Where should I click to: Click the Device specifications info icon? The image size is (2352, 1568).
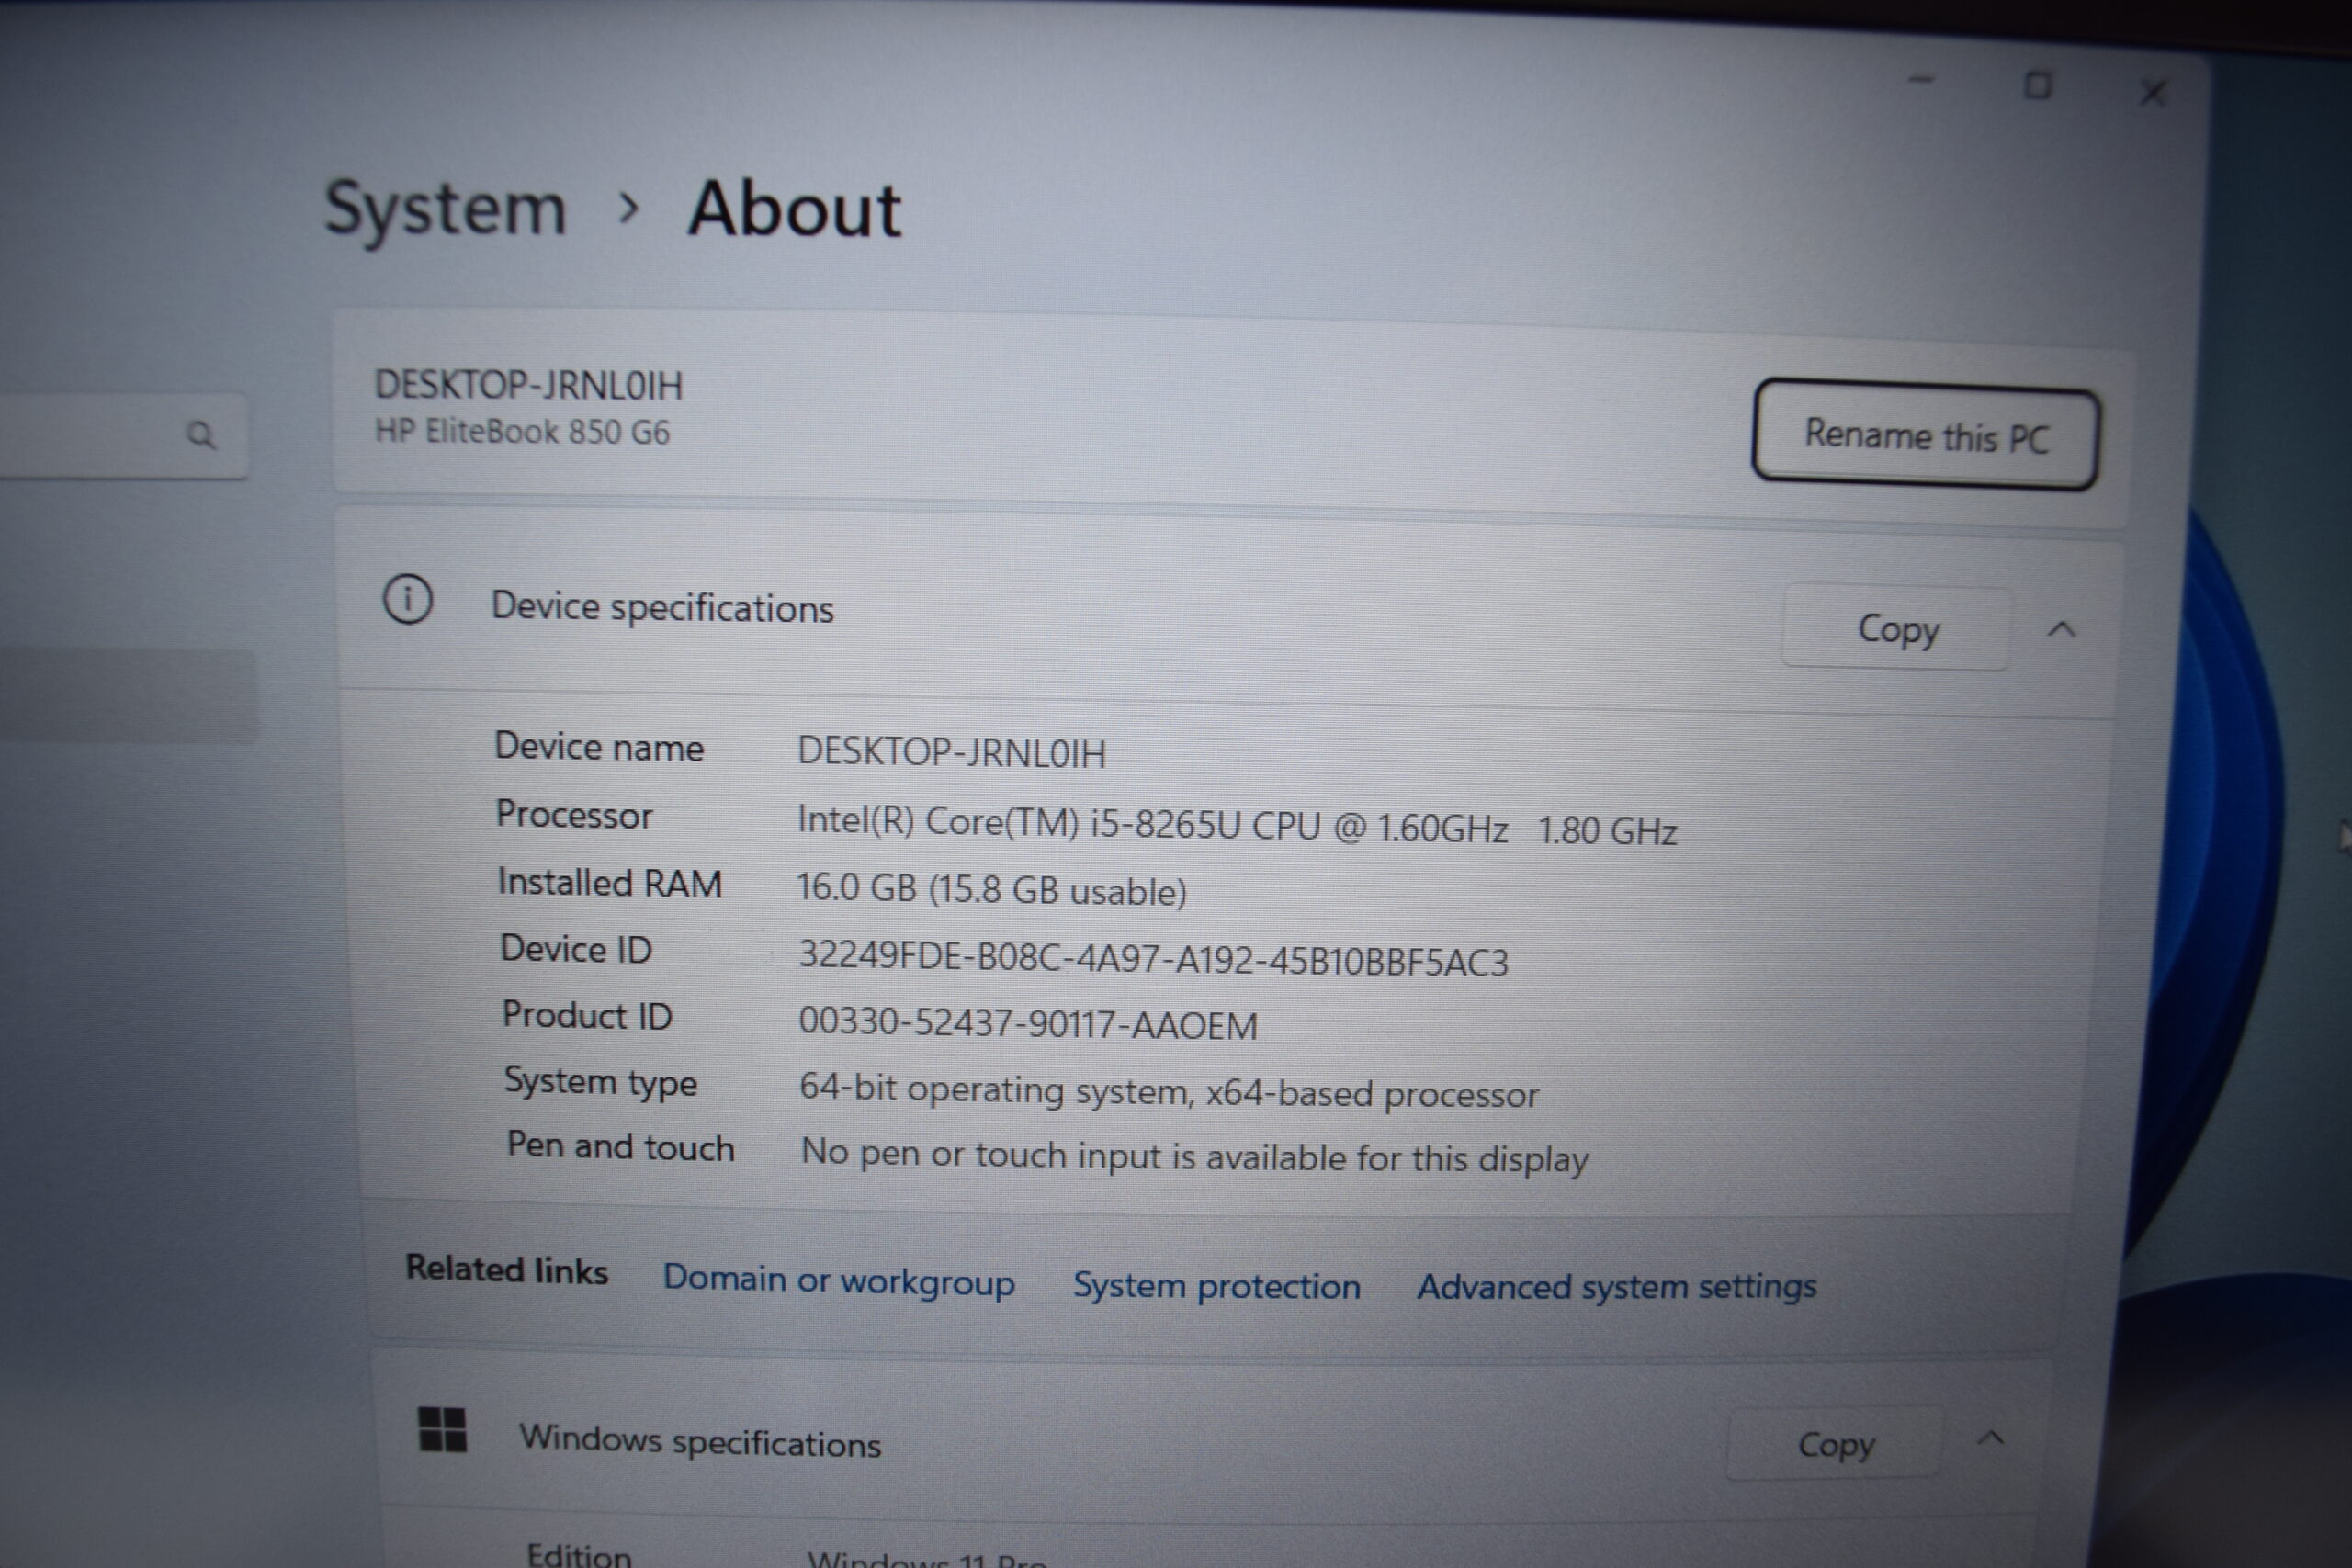tap(408, 600)
